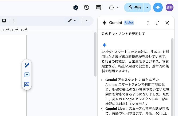The width and height of the screenshot is (178, 116).
Task: Click the document vertical scrollbar
Action: point(95,54)
